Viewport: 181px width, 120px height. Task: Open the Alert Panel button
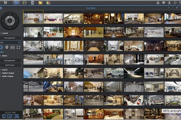pos(11,65)
